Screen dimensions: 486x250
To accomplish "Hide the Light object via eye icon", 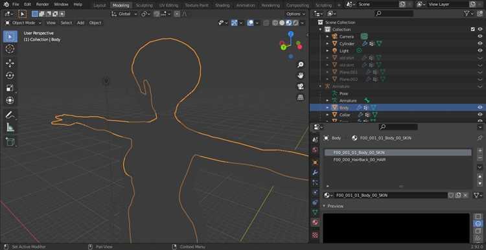I will 480,51.
